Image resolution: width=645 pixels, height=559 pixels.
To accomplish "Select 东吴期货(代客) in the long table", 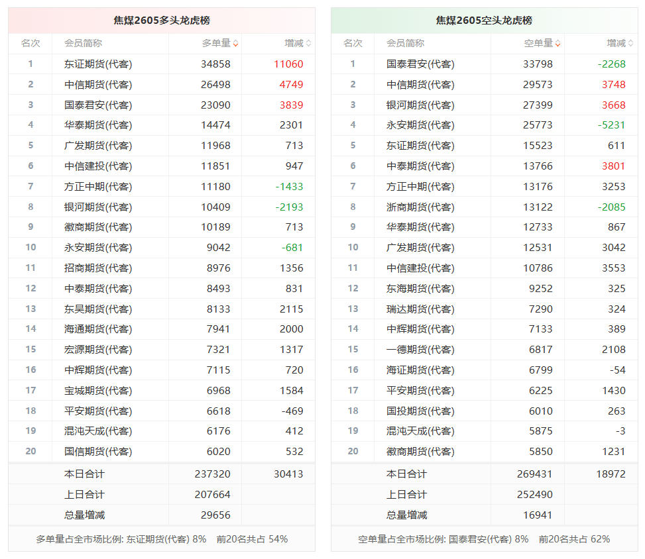I will pyautogui.click(x=98, y=309).
